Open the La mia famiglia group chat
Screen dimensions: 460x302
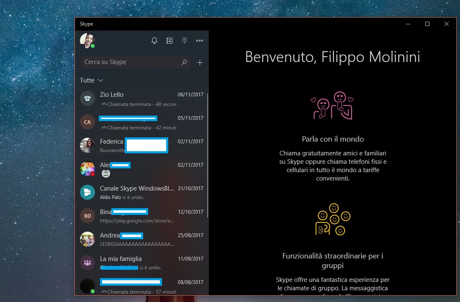point(142,263)
